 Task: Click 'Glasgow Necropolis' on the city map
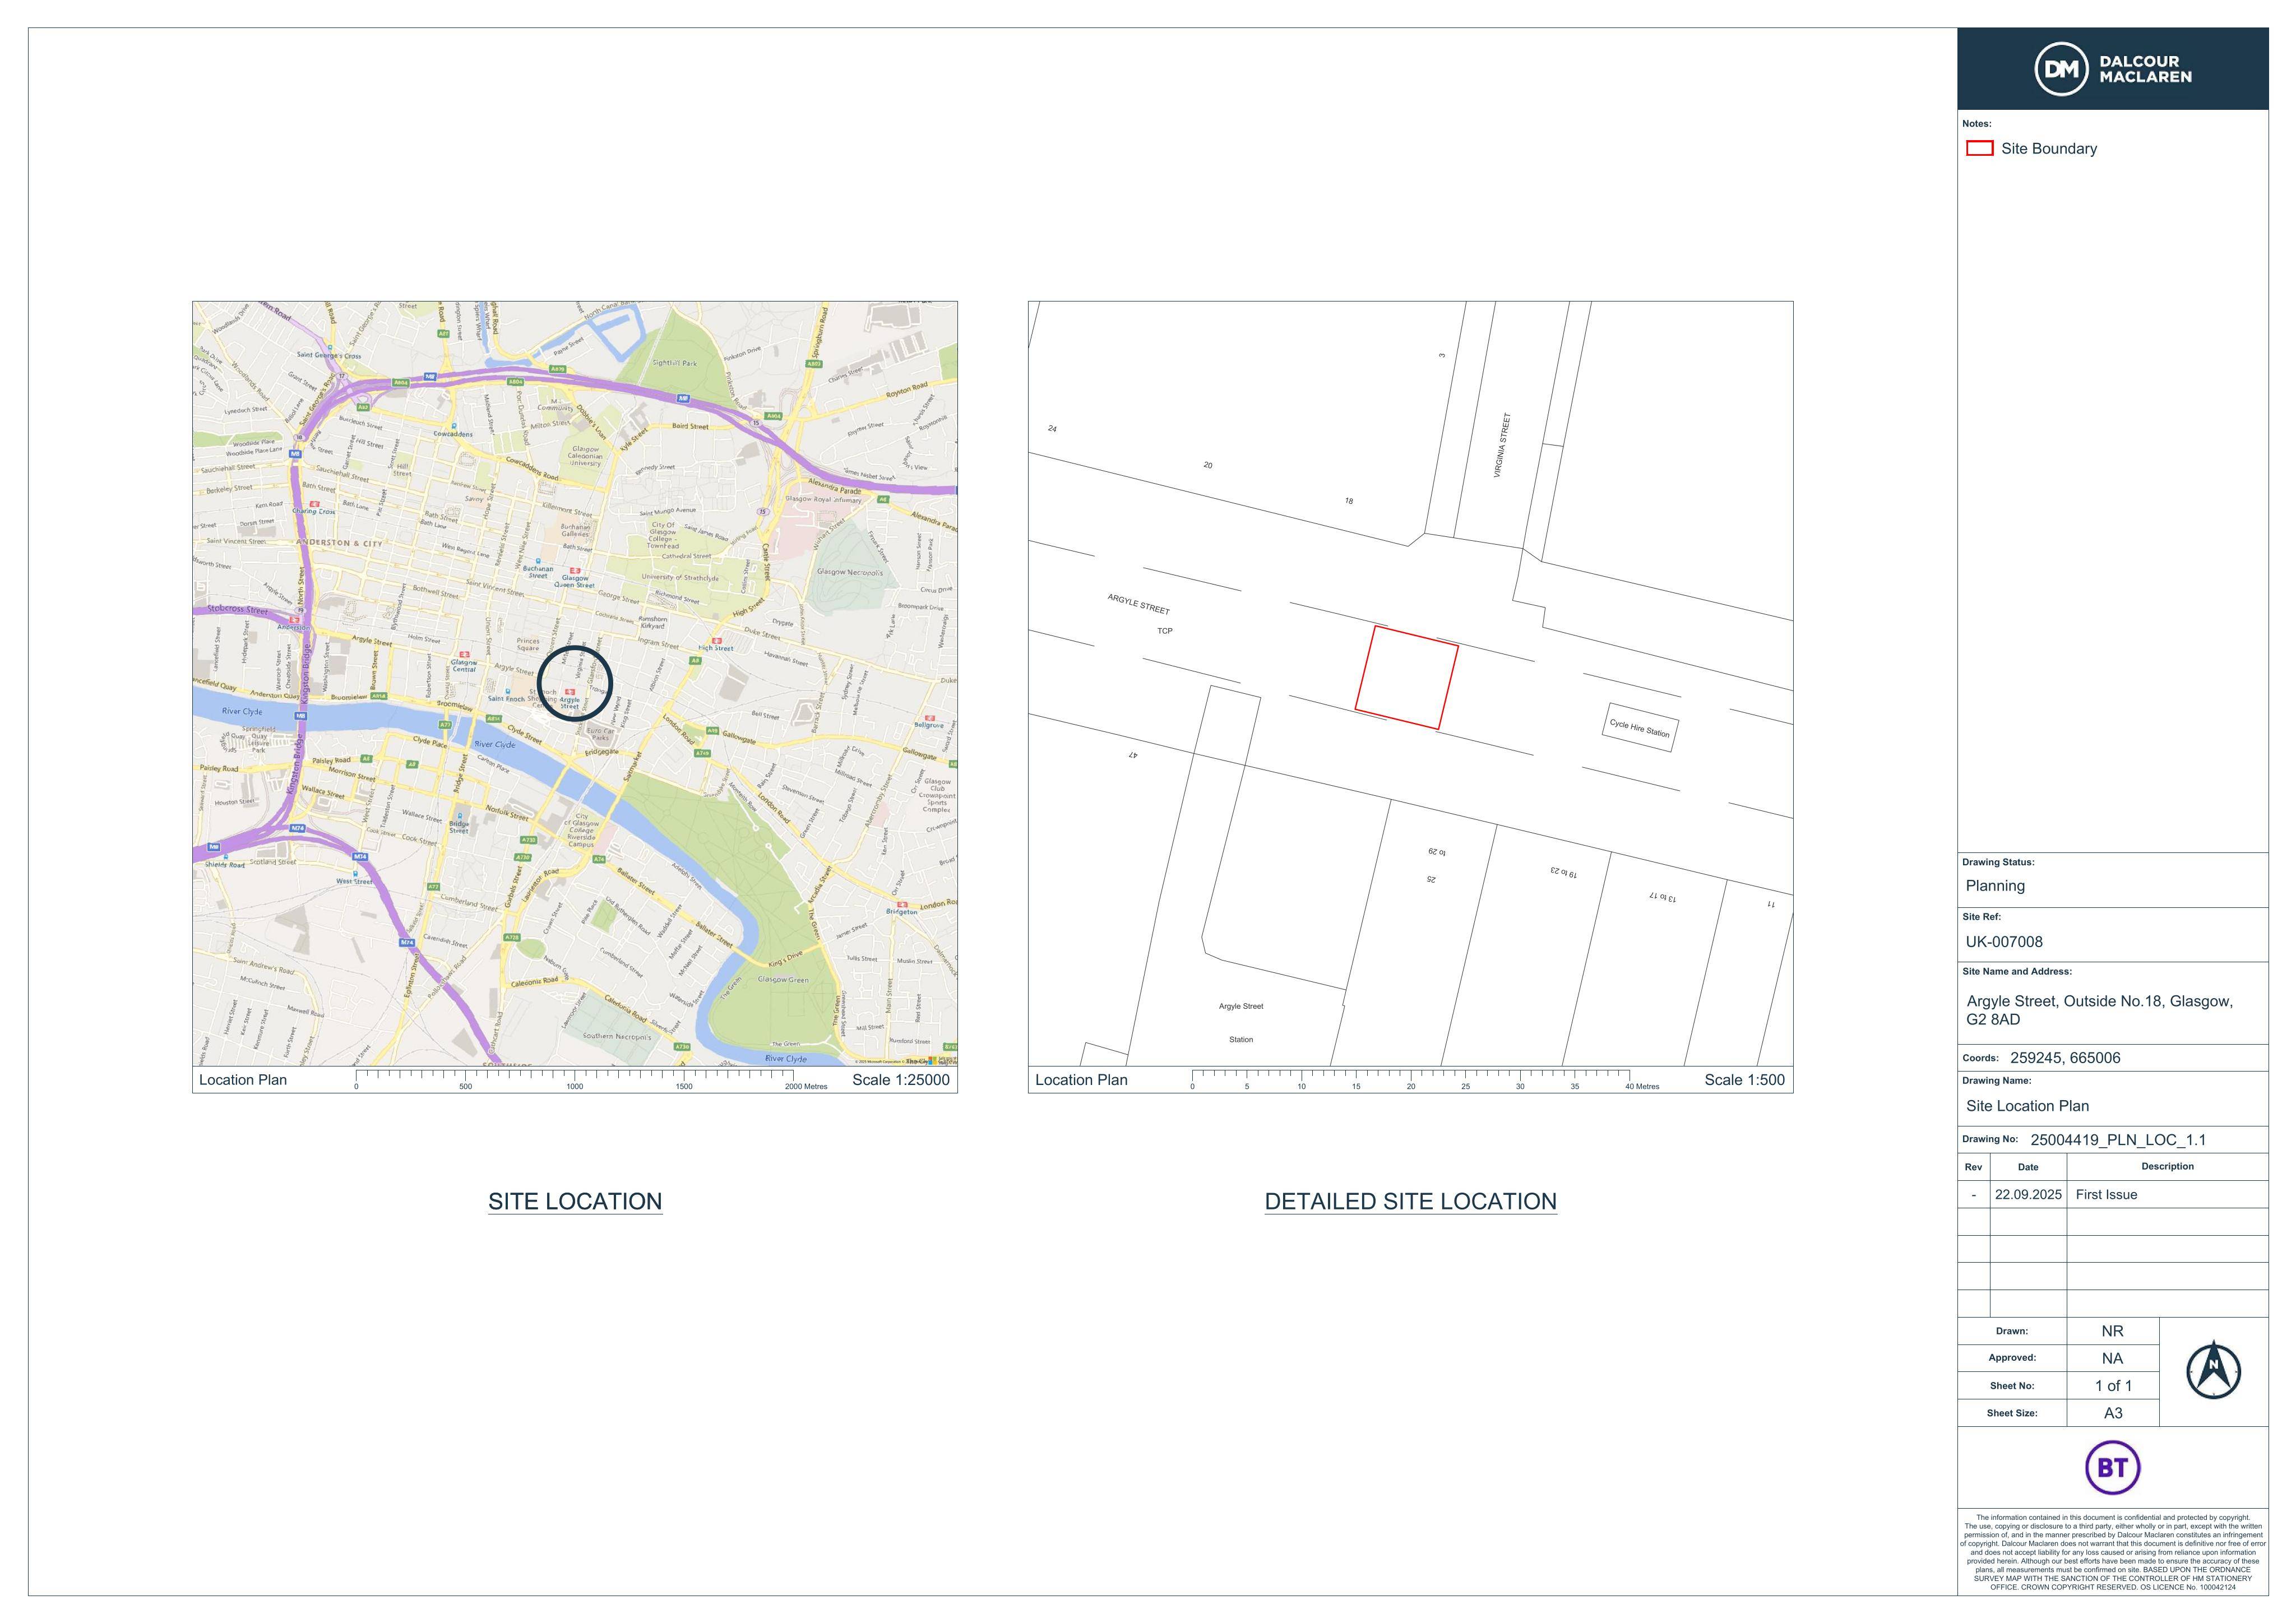point(850,572)
